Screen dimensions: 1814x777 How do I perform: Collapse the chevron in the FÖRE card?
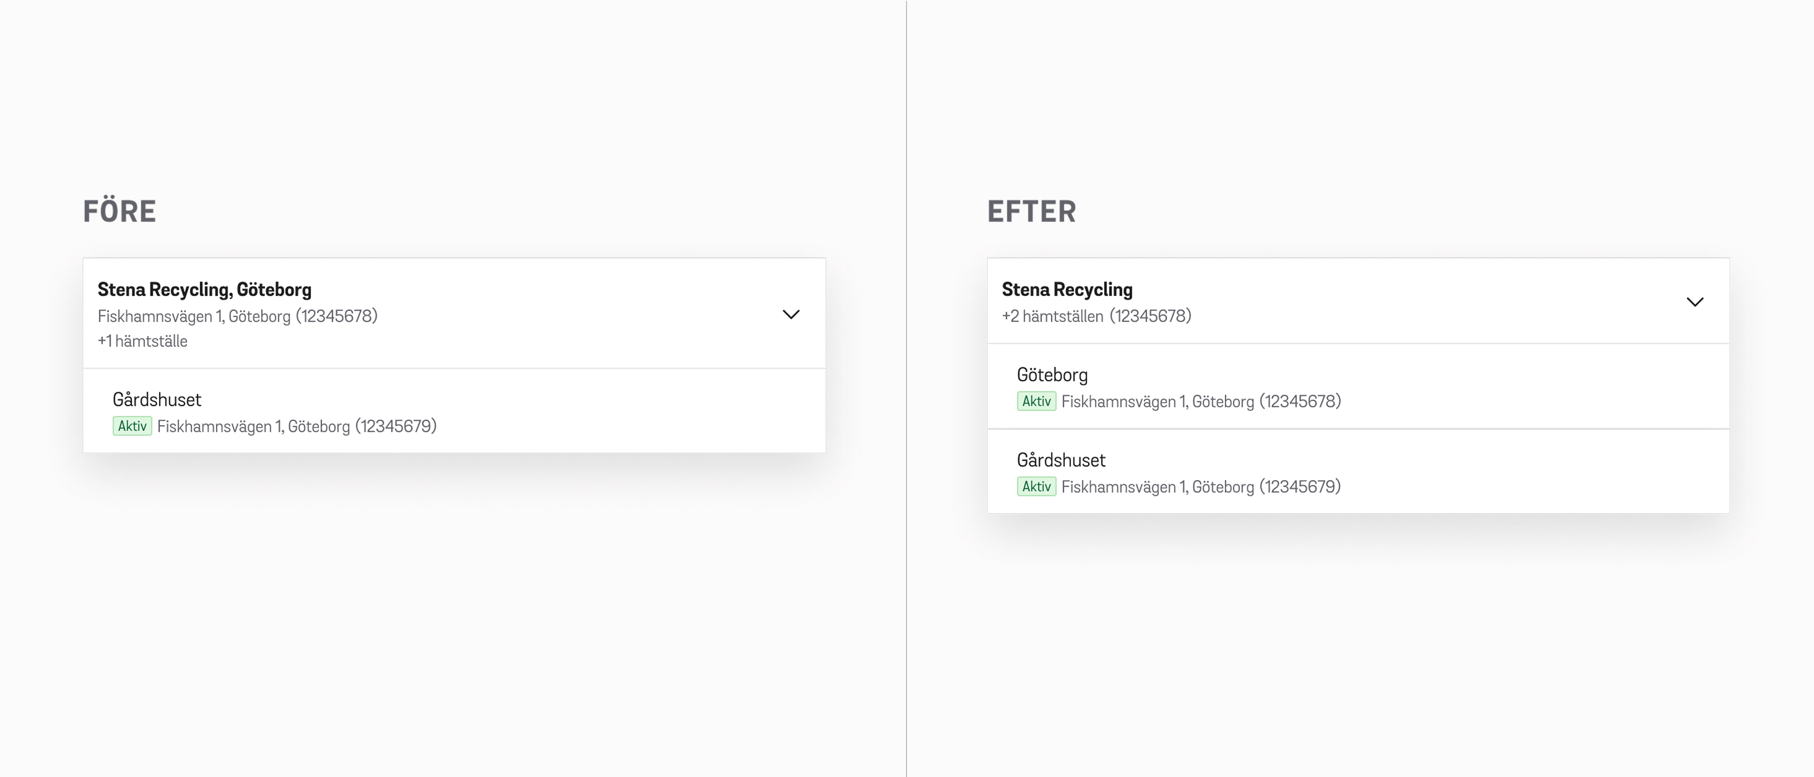[x=791, y=314]
